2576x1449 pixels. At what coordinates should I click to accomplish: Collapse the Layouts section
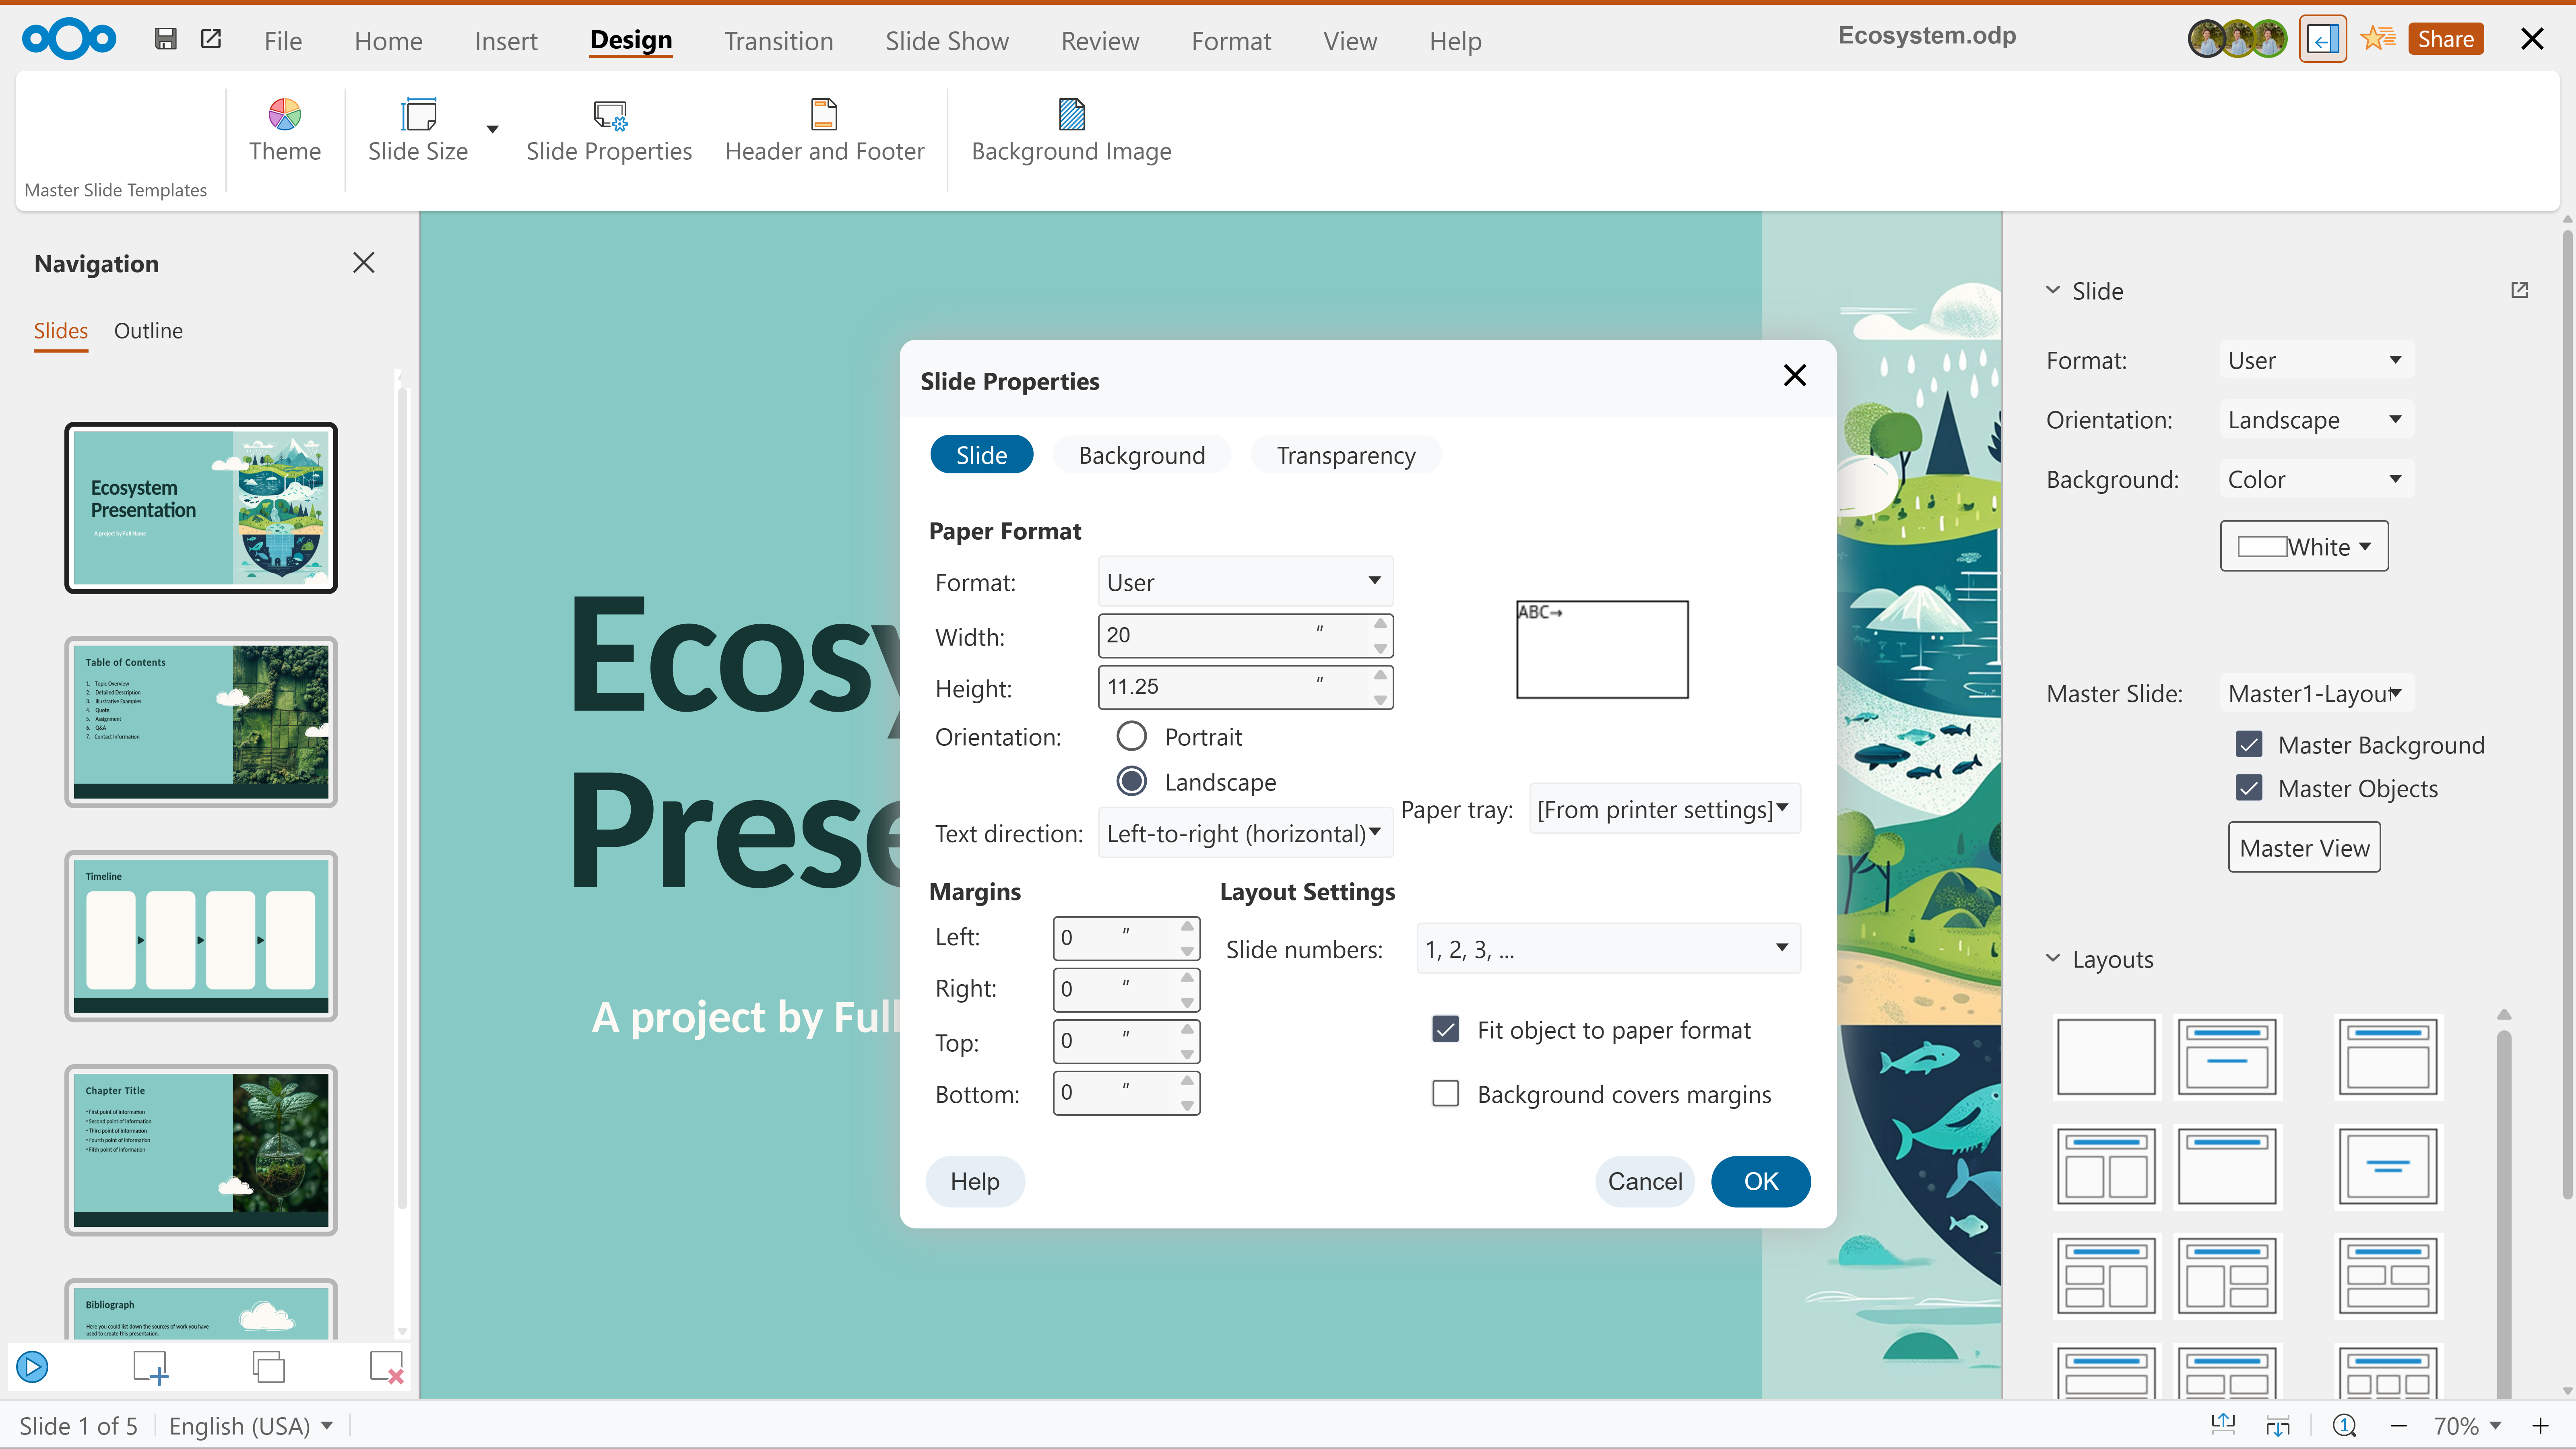tap(2053, 958)
